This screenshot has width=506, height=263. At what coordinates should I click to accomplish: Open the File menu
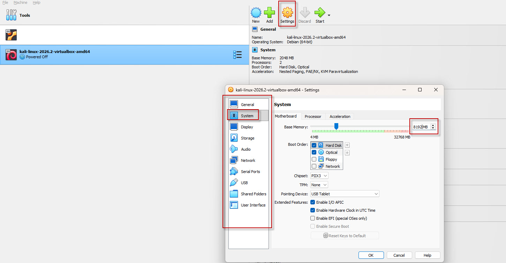[6, 2]
